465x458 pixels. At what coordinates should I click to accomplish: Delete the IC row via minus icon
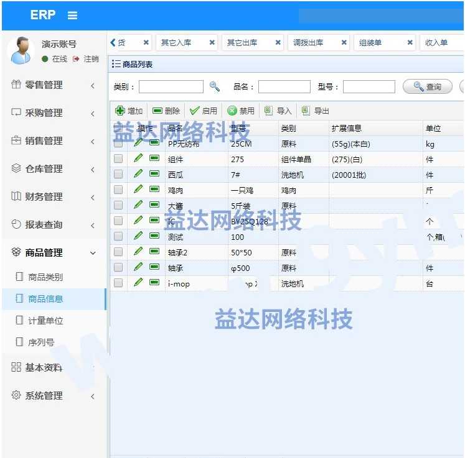tap(154, 220)
